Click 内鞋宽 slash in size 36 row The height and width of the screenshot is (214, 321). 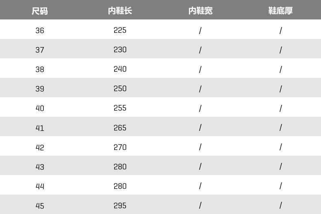pyautogui.click(x=200, y=30)
